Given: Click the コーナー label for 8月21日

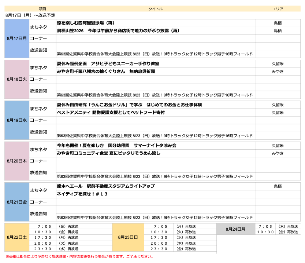Looking at the screenshot, I should click(x=38, y=202).
